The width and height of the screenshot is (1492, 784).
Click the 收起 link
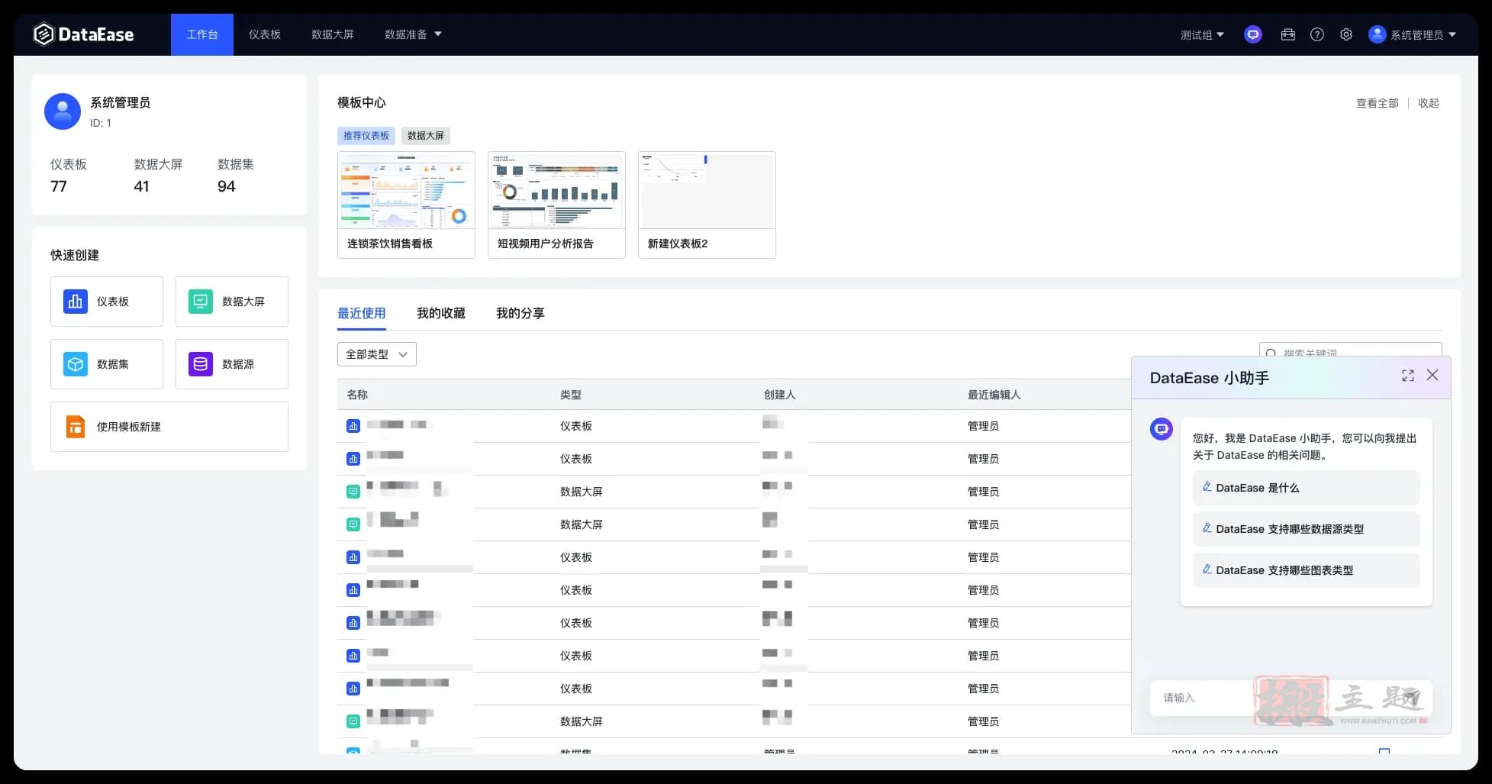[x=1429, y=103]
